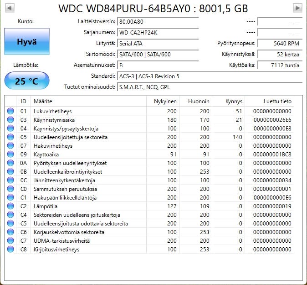Viewport: 307px width, 285px height.
Task: Select the Kirjoitusvirhetiheys attribute name
Action: tap(56, 250)
